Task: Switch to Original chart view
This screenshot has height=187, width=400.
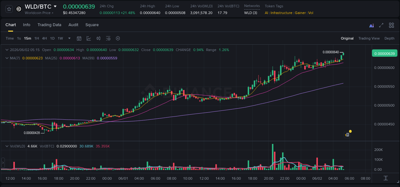Action: 347,38
